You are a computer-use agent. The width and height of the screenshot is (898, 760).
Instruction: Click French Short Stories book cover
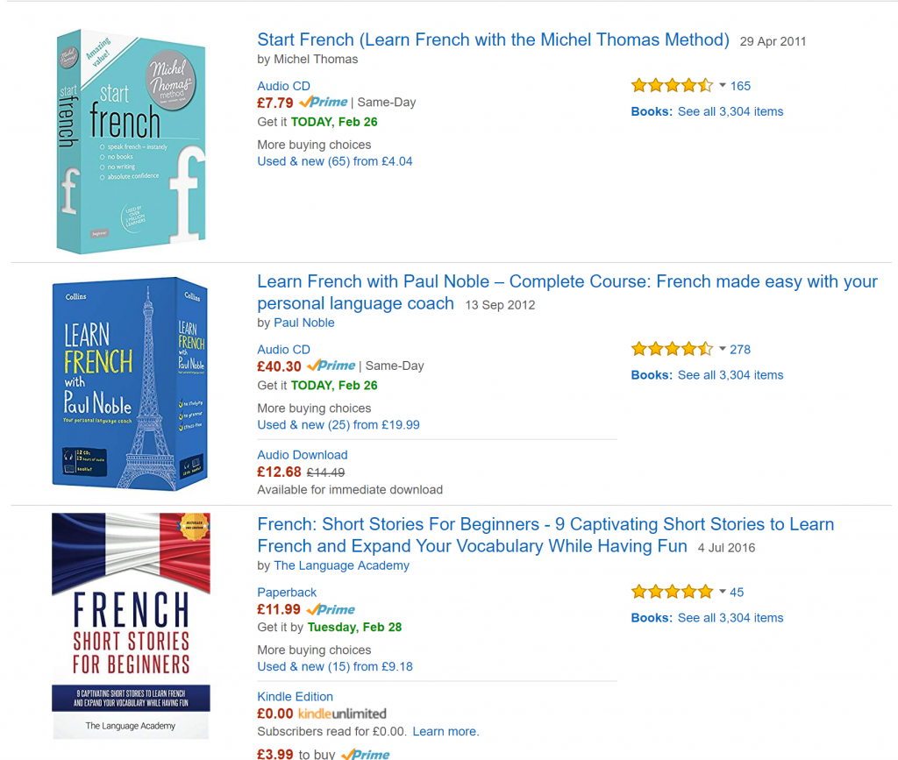[x=130, y=626]
